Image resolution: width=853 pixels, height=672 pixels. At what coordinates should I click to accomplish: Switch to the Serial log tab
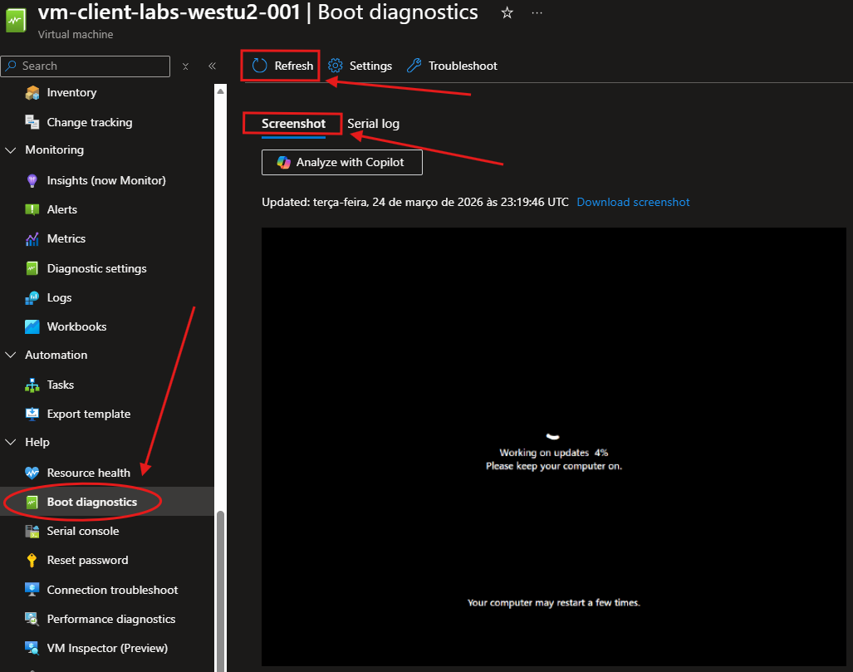pyautogui.click(x=373, y=124)
